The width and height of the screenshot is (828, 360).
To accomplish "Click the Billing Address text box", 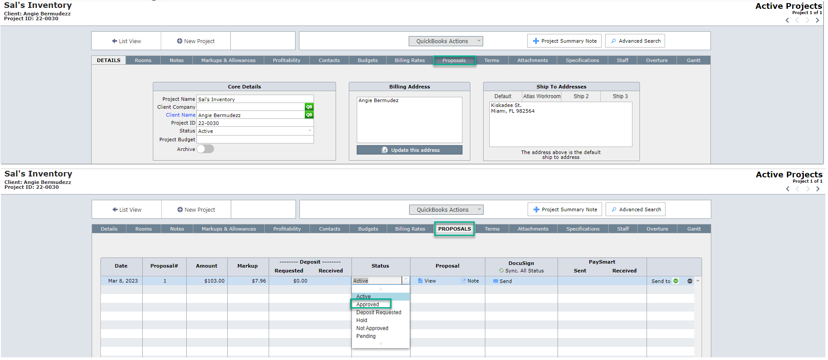I will tap(410, 120).
